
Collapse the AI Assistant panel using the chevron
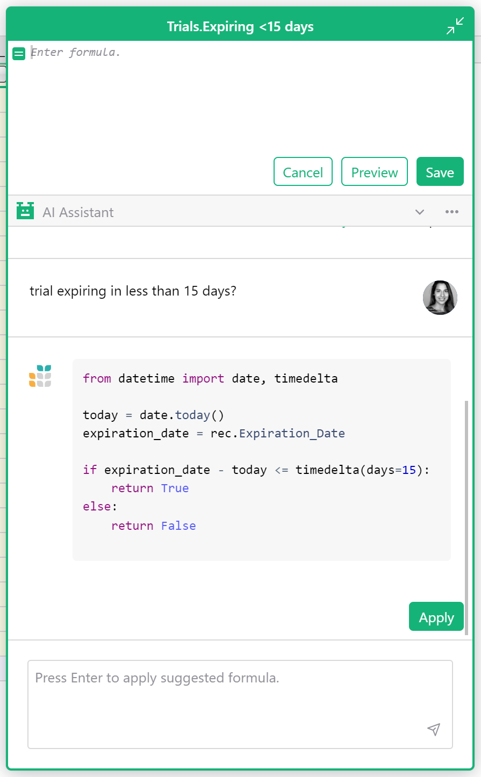(420, 212)
